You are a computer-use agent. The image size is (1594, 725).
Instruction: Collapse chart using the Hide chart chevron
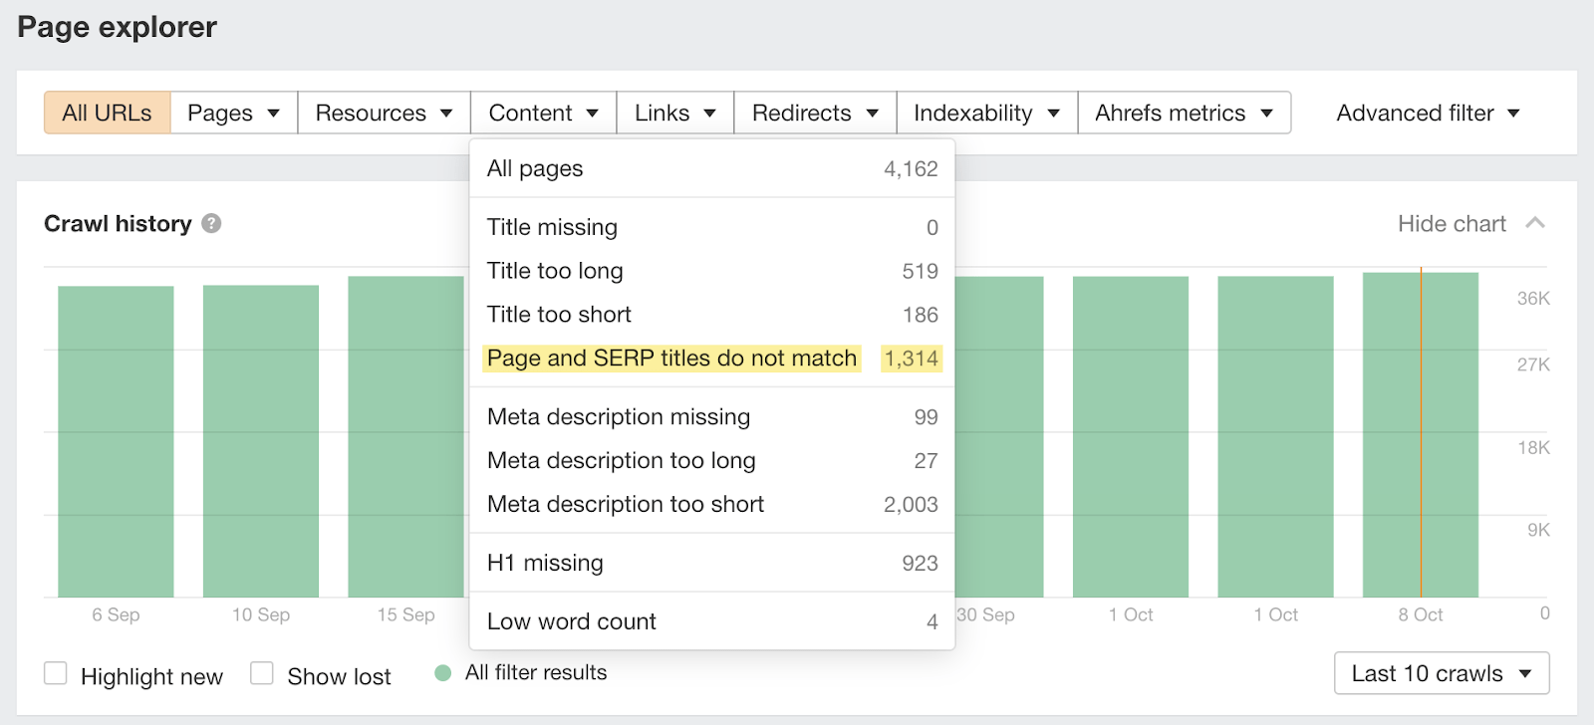1535,223
